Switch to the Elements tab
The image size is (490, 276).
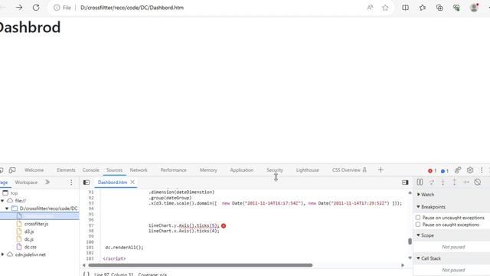[66, 170]
